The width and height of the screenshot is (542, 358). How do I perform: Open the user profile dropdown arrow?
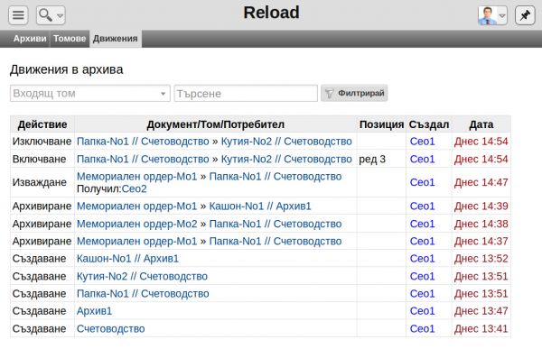tap(502, 16)
